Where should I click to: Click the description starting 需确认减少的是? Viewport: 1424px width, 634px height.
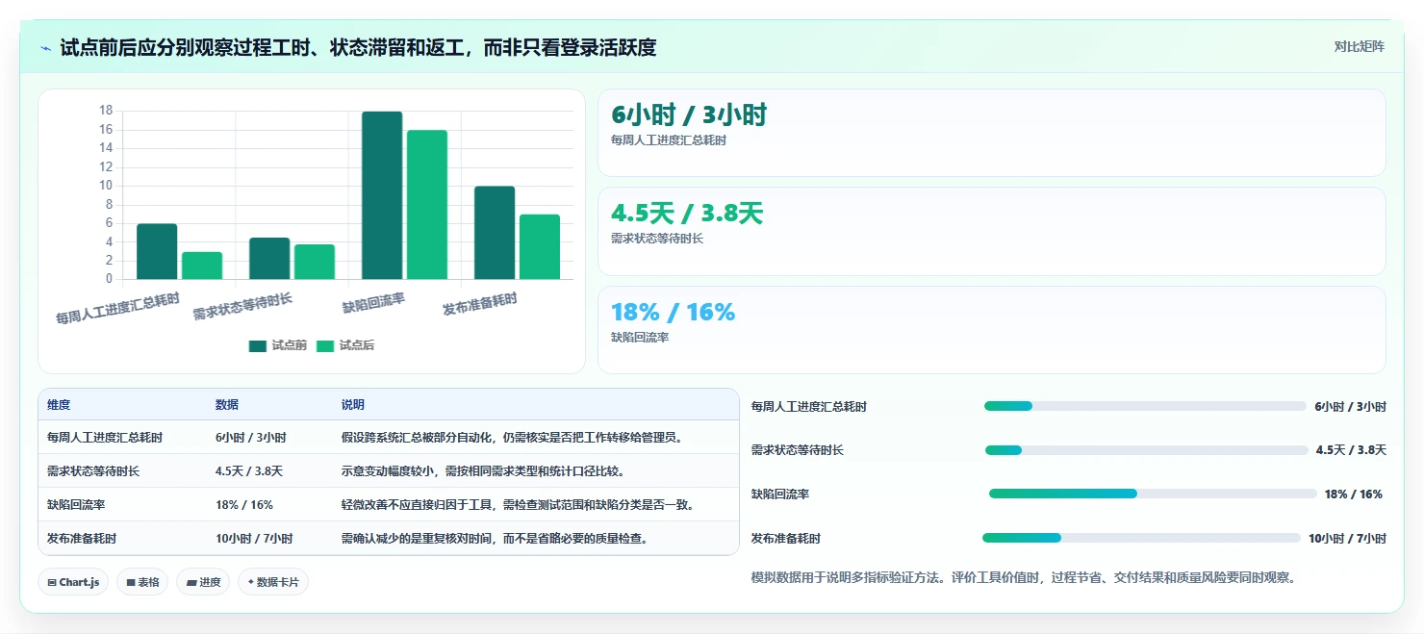[495, 538]
